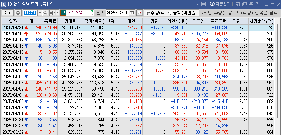Click the 등락률 column header
The width and height of the screenshot is (281, 135).
tap(50, 21)
